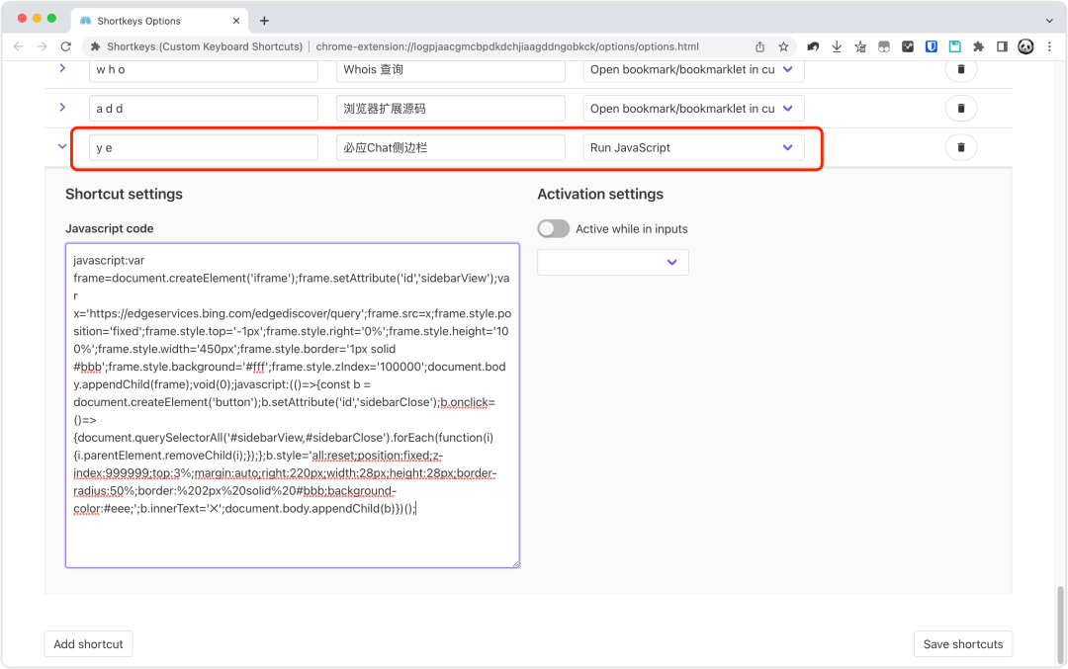This screenshot has width=1068, height=669.
Task: Click the 'Save shortcuts' button
Action: click(x=963, y=644)
